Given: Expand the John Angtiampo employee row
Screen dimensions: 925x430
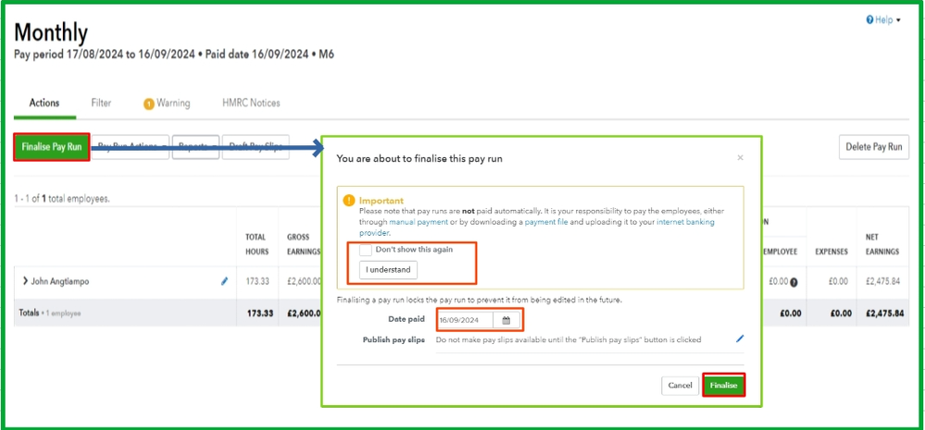Looking at the screenshot, I should [x=25, y=281].
